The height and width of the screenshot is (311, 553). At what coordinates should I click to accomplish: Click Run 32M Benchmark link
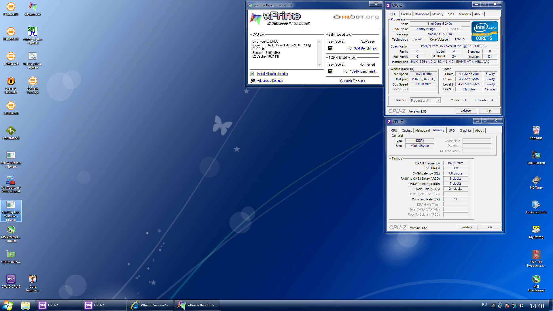click(362, 48)
